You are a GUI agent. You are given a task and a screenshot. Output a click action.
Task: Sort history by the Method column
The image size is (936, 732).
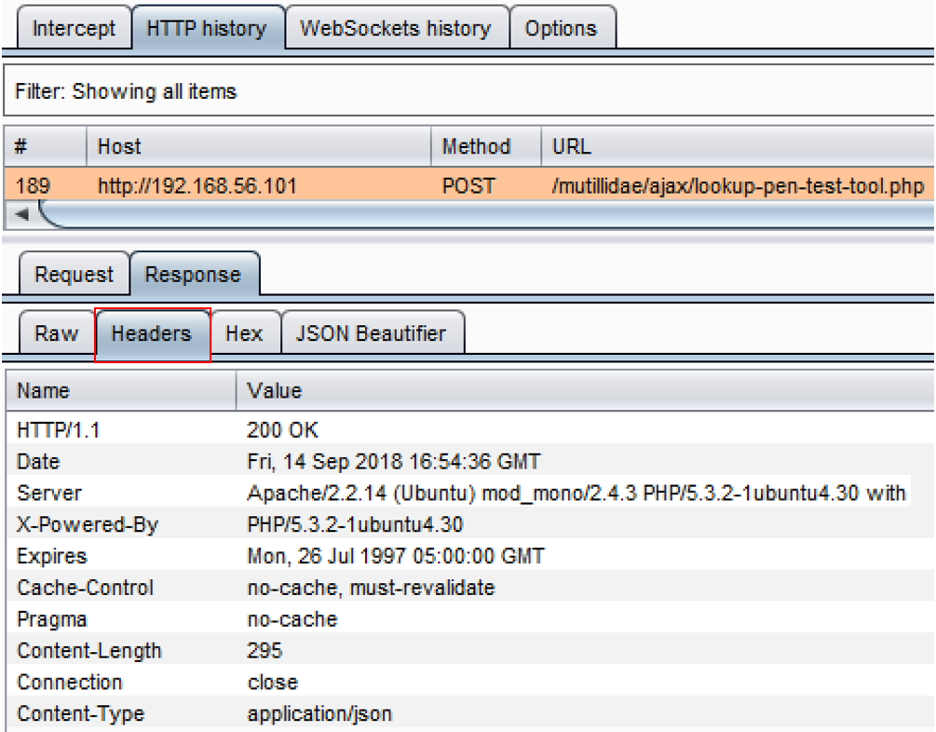pyautogui.click(x=486, y=146)
